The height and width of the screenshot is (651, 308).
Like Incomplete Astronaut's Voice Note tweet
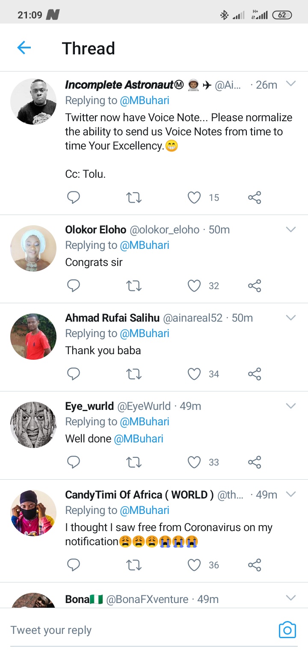194,197
